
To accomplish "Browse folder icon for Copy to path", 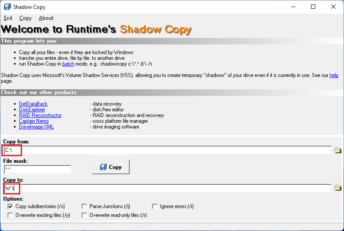I will pyautogui.click(x=338, y=188).
